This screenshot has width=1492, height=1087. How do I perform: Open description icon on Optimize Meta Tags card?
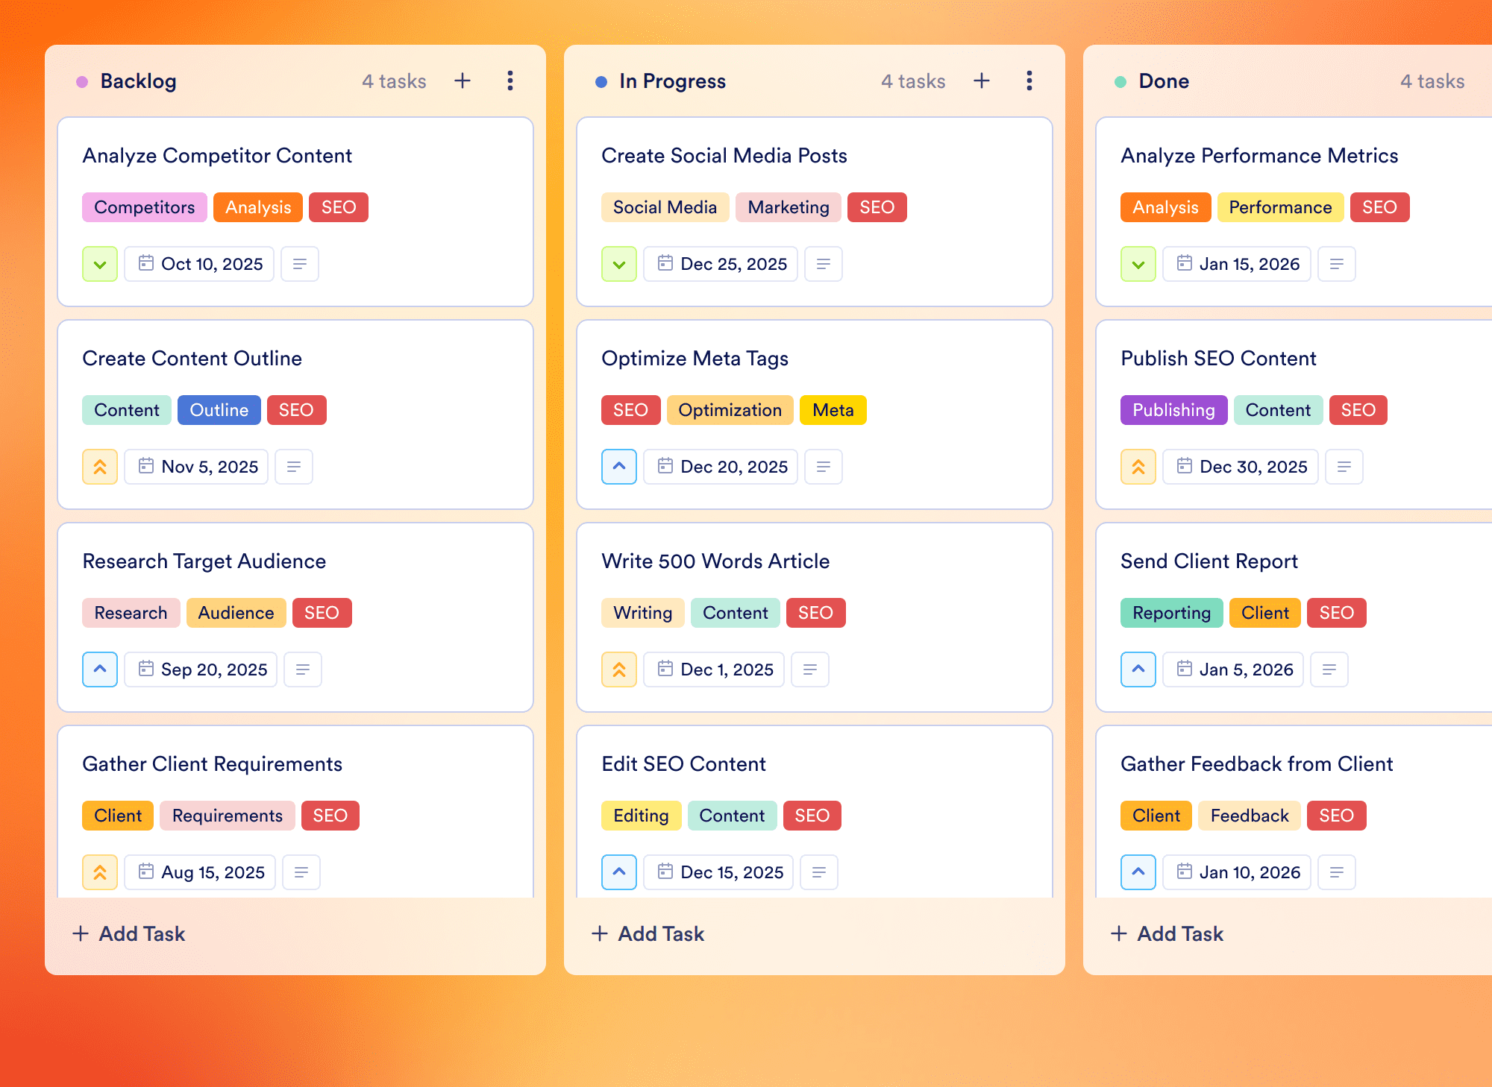pyautogui.click(x=824, y=467)
